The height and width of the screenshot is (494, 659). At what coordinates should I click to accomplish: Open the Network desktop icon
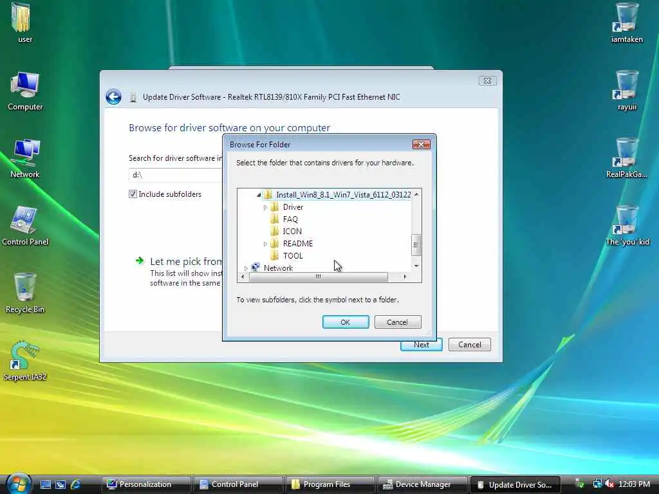[x=25, y=158]
